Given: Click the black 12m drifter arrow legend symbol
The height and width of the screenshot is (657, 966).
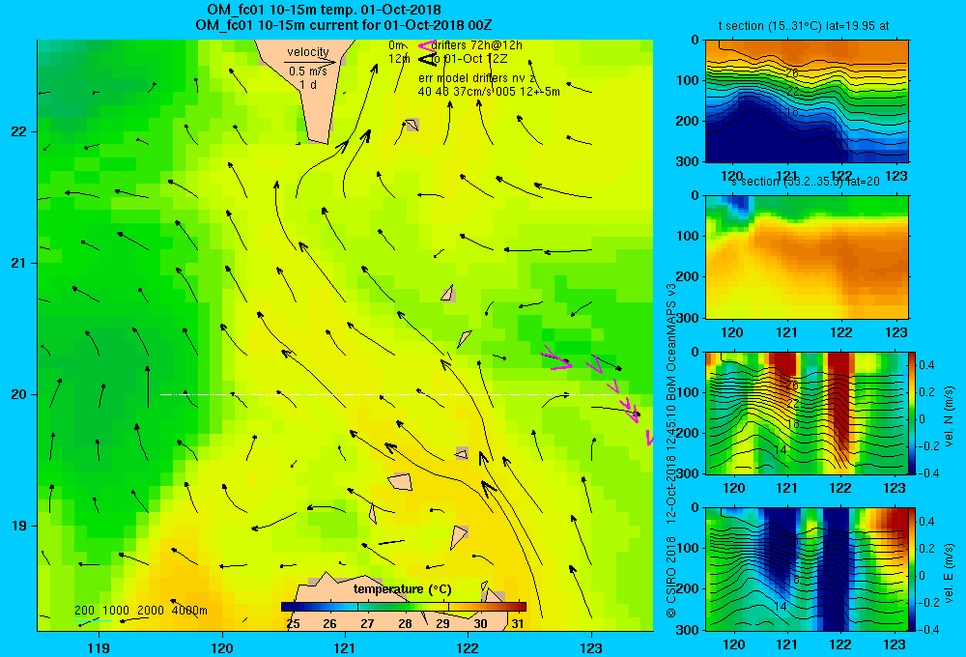Looking at the screenshot, I should (x=427, y=59).
